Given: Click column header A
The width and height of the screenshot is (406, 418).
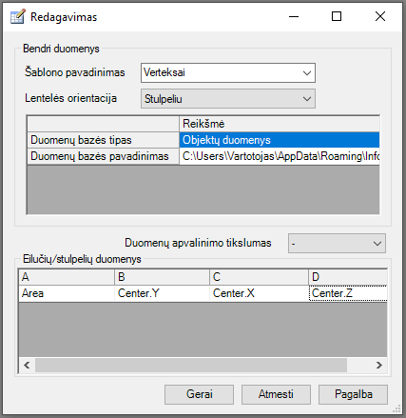Looking at the screenshot, I should pos(67,277).
